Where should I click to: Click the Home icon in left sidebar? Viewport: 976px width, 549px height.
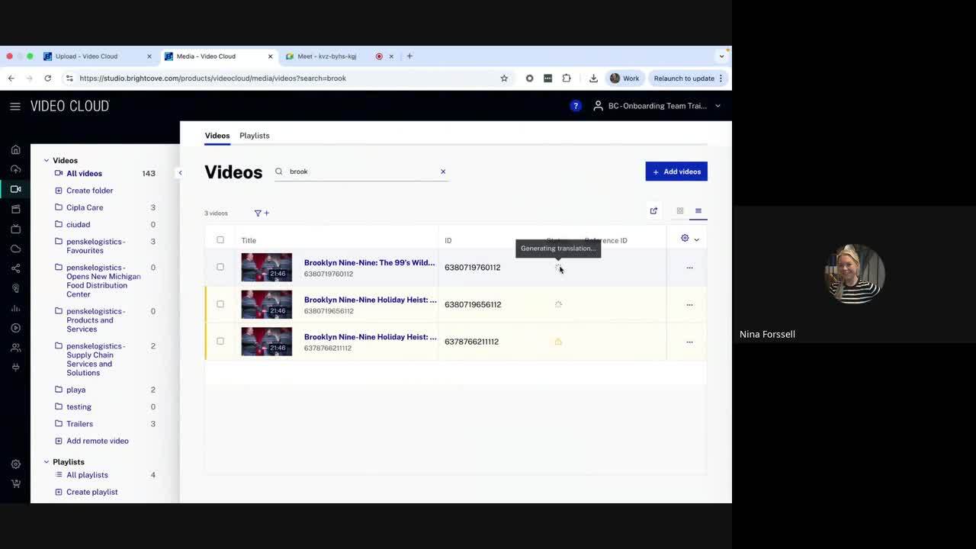pyautogui.click(x=15, y=149)
